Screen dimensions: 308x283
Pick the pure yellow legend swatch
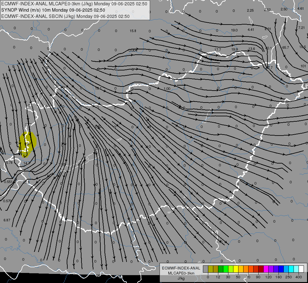tap(236, 269)
